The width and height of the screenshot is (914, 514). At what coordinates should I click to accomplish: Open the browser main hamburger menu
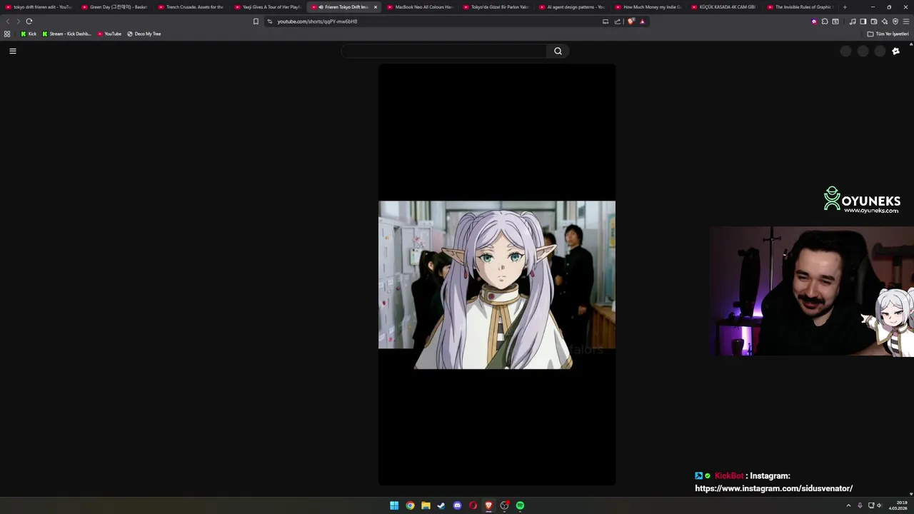906,21
